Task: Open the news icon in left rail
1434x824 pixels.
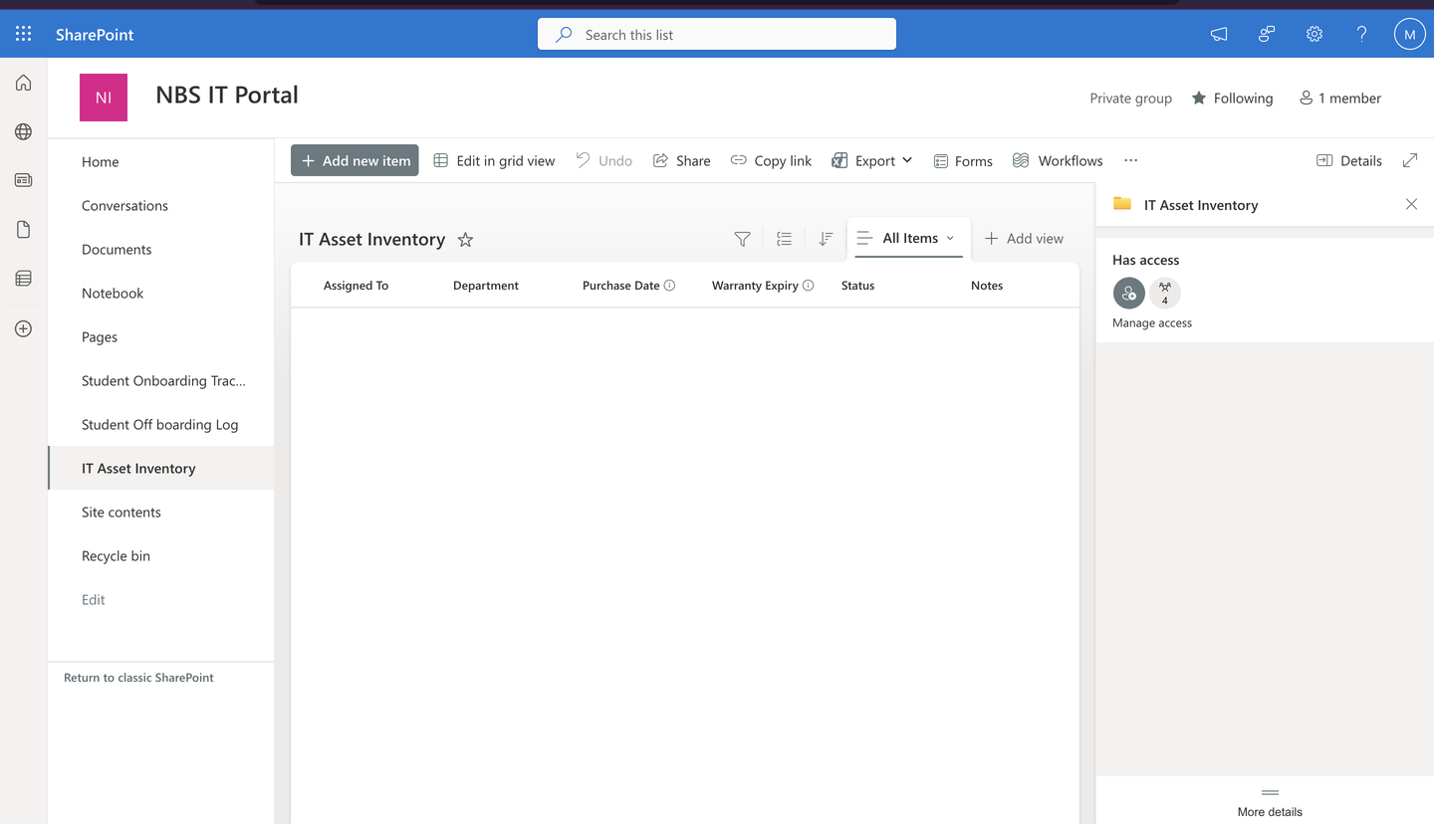Action: (24, 180)
